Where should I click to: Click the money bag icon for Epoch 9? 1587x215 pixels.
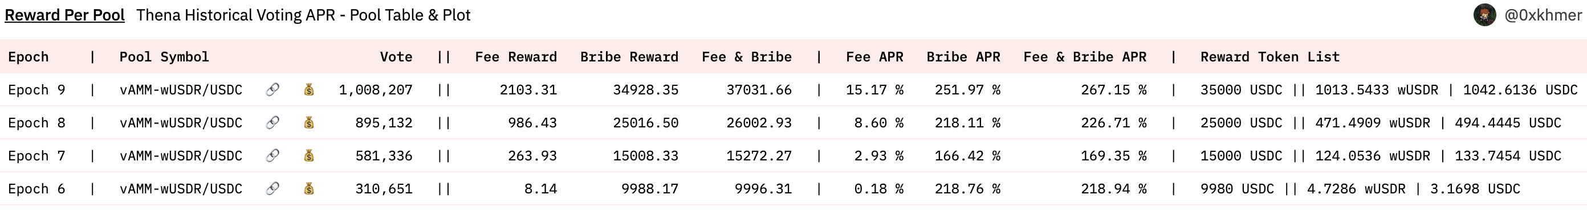pos(310,90)
